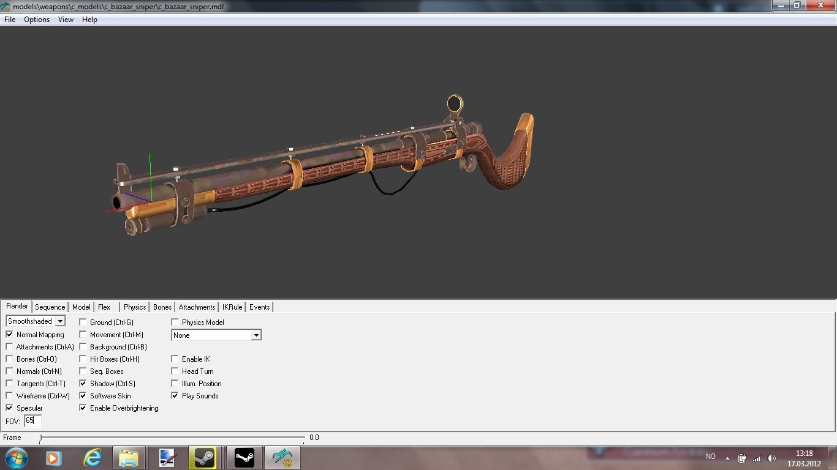
Task: Click the black Steam window taskbar icon
Action: [244, 457]
